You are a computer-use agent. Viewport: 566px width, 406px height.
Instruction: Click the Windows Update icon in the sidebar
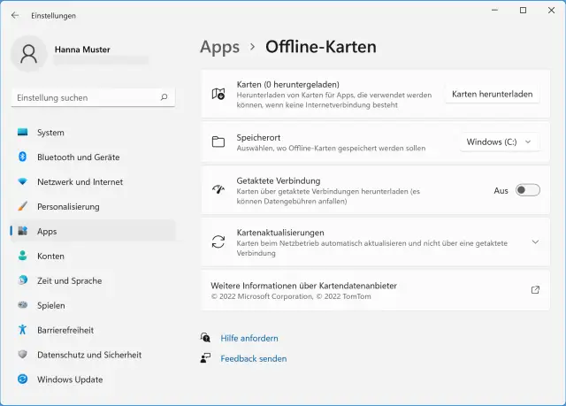23,379
